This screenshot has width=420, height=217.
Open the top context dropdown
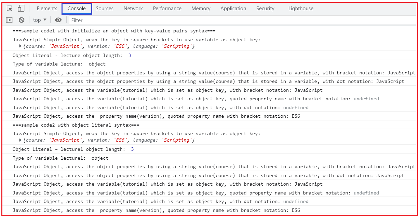[x=40, y=20]
